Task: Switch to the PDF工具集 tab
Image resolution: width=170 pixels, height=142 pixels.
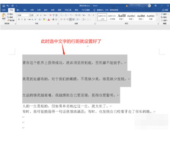Action: pos(86,10)
